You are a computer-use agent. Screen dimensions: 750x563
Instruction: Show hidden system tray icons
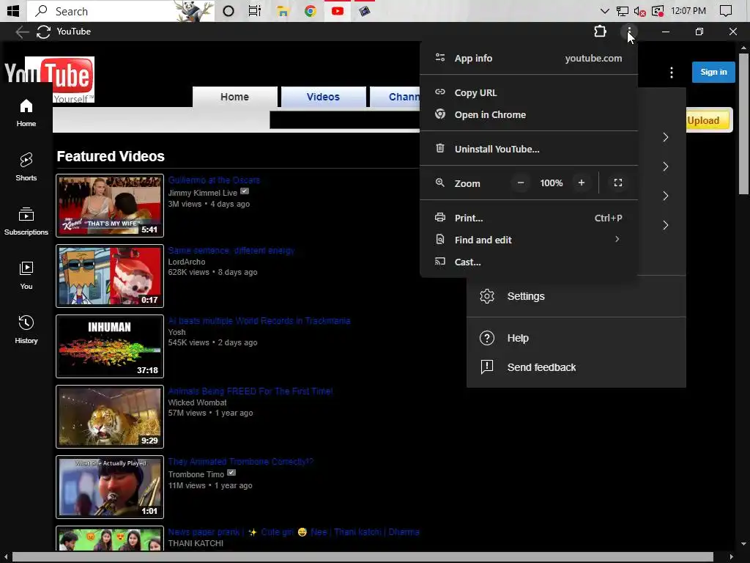pos(604,11)
